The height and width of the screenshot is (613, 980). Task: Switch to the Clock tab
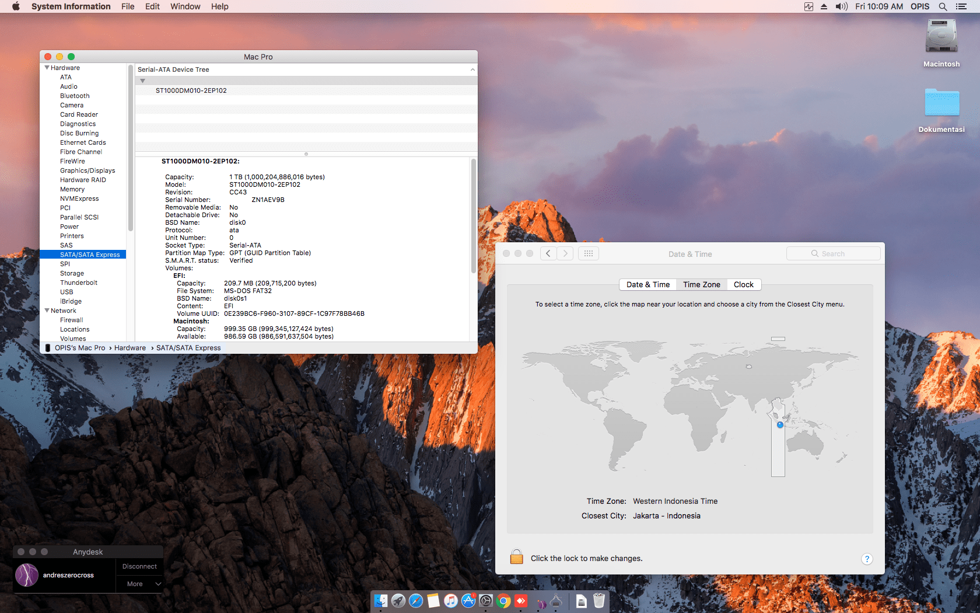744,284
